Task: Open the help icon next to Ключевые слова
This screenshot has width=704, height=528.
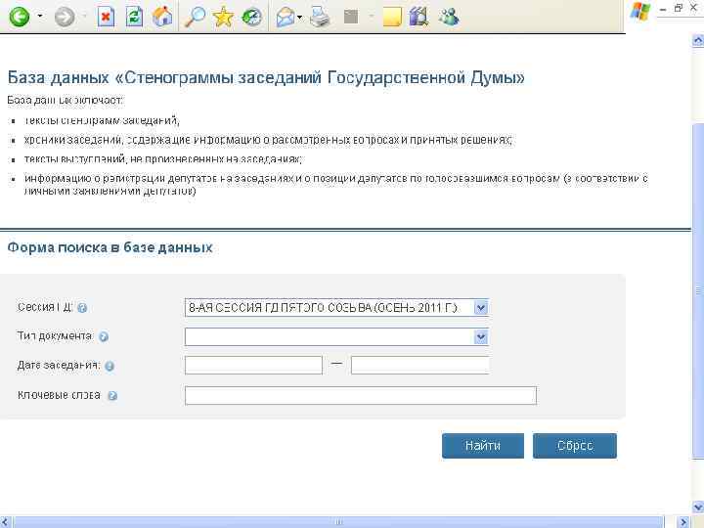Action: (112, 396)
